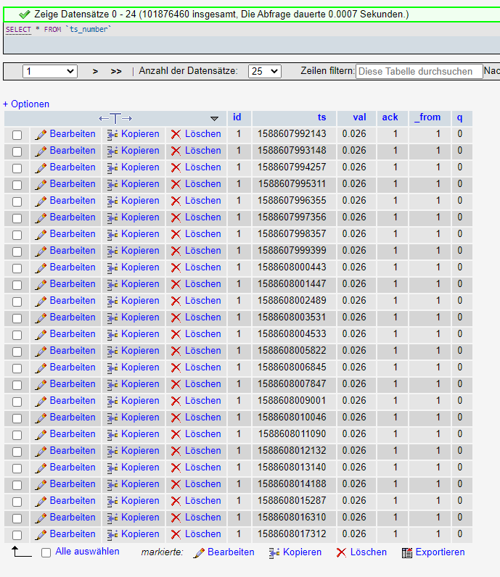500x577 pixels.
Task: Check the box for row ts 1588608005822
Action: tap(17, 352)
